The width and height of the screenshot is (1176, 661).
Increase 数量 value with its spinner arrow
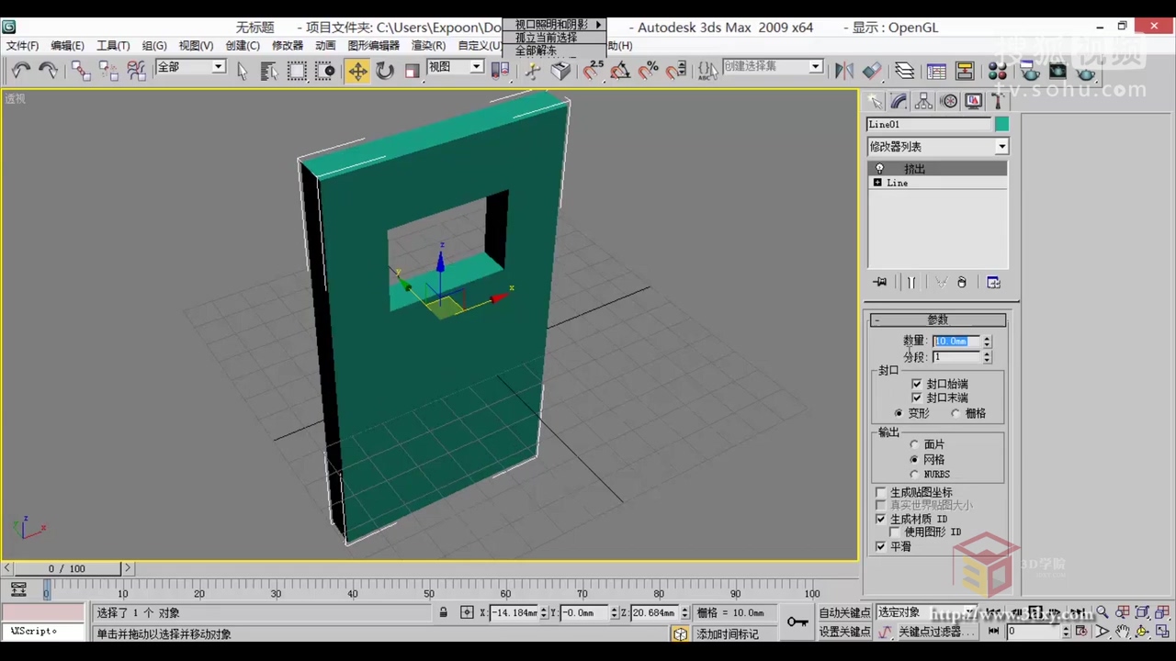986,338
